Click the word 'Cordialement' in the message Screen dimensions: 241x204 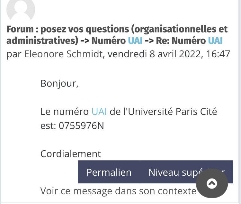pos(71,154)
